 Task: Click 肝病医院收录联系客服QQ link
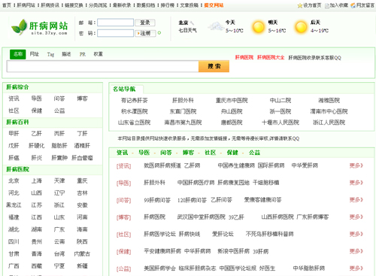314,58
